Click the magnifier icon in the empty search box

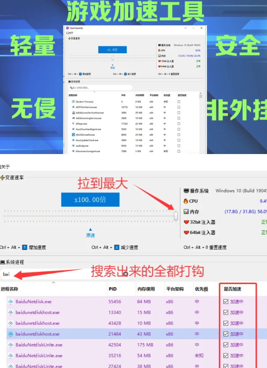coord(71,87)
